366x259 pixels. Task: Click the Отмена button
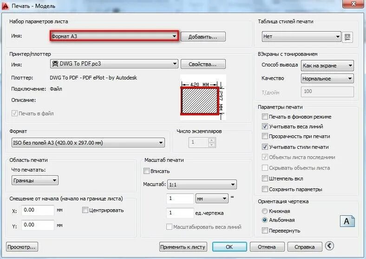click(267, 247)
